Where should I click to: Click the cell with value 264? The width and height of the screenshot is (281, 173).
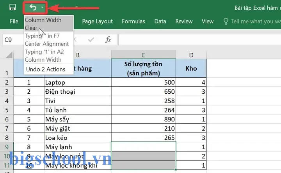click(x=143, y=110)
